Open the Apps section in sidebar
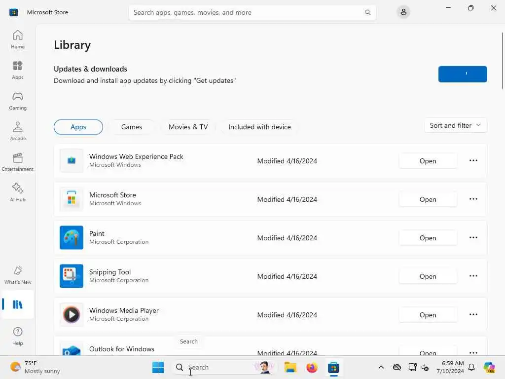This screenshot has height=379, width=505. [18, 70]
